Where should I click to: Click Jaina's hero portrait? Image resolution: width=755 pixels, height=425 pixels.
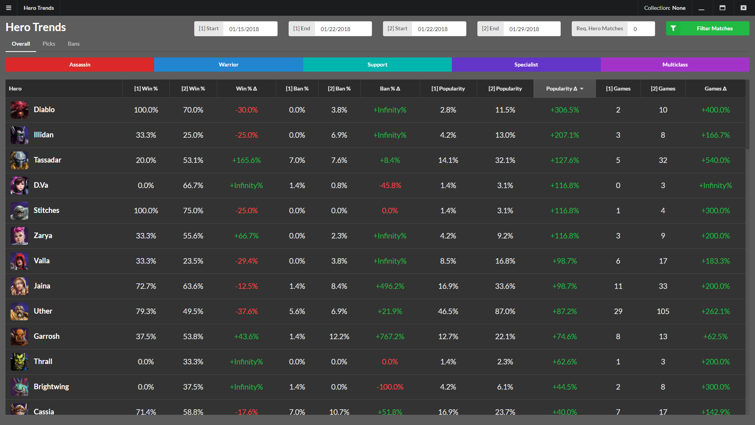pyautogui.click(x=19, y=286)
